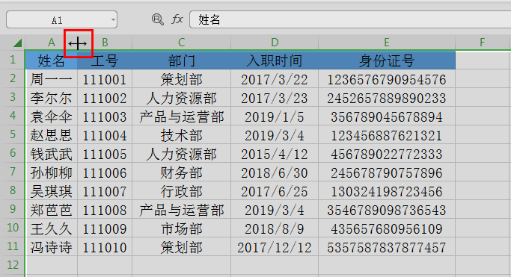The image size is (511, 277).
Task: Select column D header
Action: 275,43
